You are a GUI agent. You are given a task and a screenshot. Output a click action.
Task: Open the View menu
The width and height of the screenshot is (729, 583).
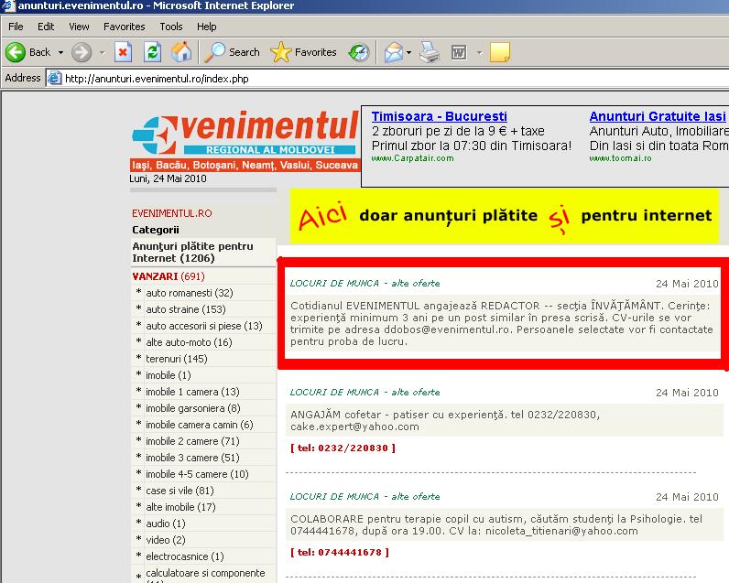click(x=79, y=27)
